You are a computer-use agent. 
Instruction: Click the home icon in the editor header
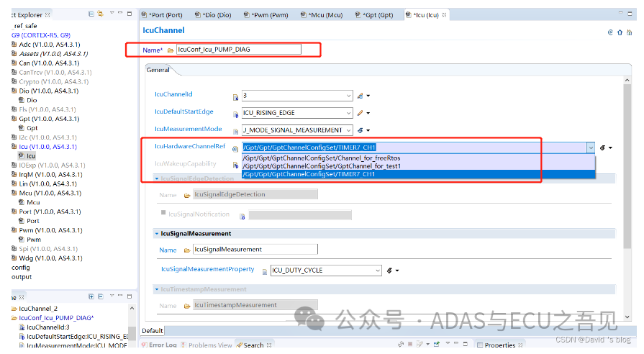[620, 32]
